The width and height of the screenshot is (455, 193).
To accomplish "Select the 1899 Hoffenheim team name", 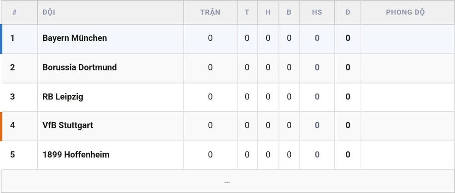I will pyautogui.click(x=76, y=154).
